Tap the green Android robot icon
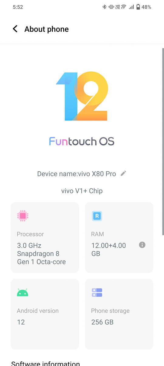The width and height of the screenshot is (164, 366). click(22, 292)
